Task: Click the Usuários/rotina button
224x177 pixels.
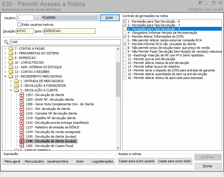Action: pos(58,161)
